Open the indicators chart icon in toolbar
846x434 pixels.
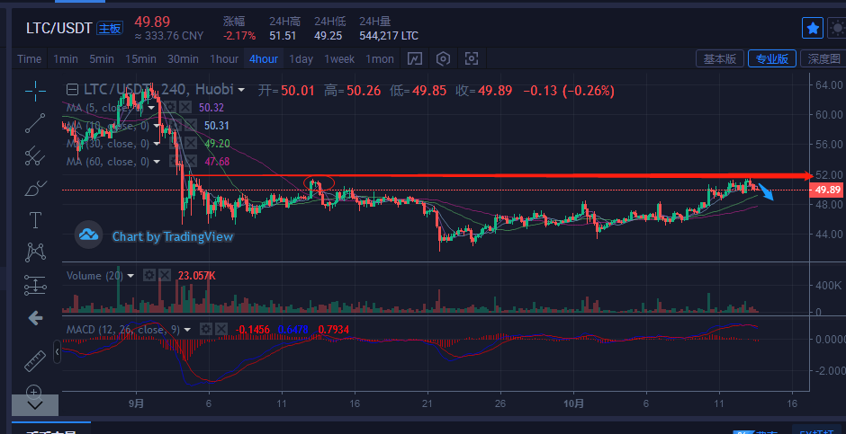coord(414,58)
